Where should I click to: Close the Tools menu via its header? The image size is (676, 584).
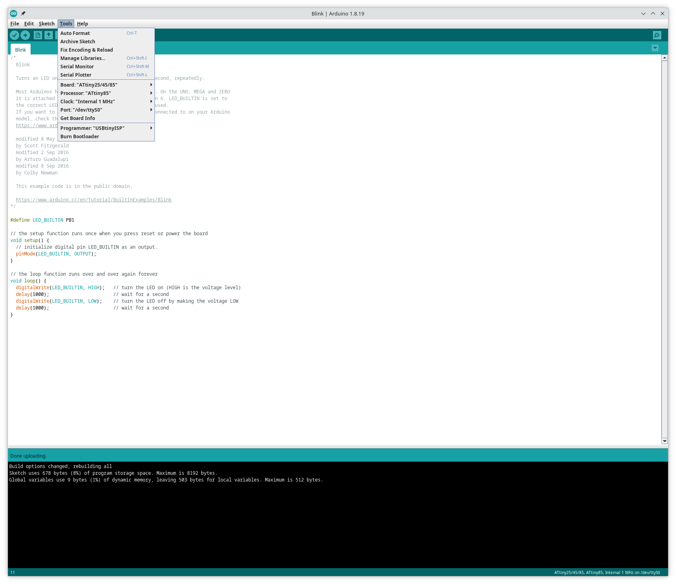point(66,24)
